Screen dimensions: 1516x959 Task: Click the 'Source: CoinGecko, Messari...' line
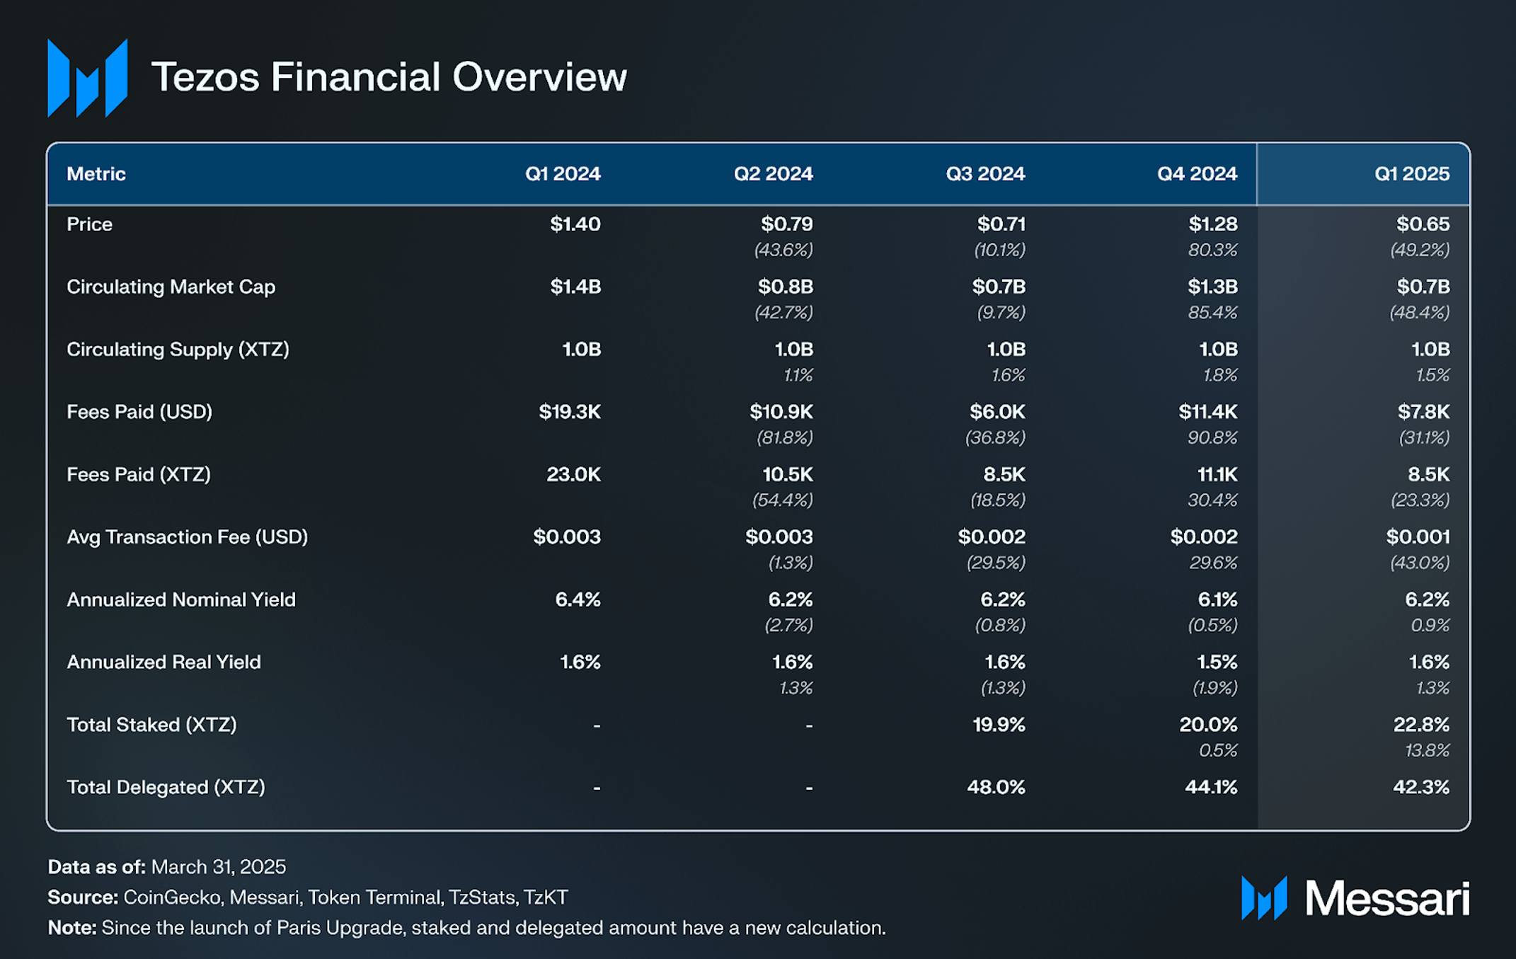[308, 897]
